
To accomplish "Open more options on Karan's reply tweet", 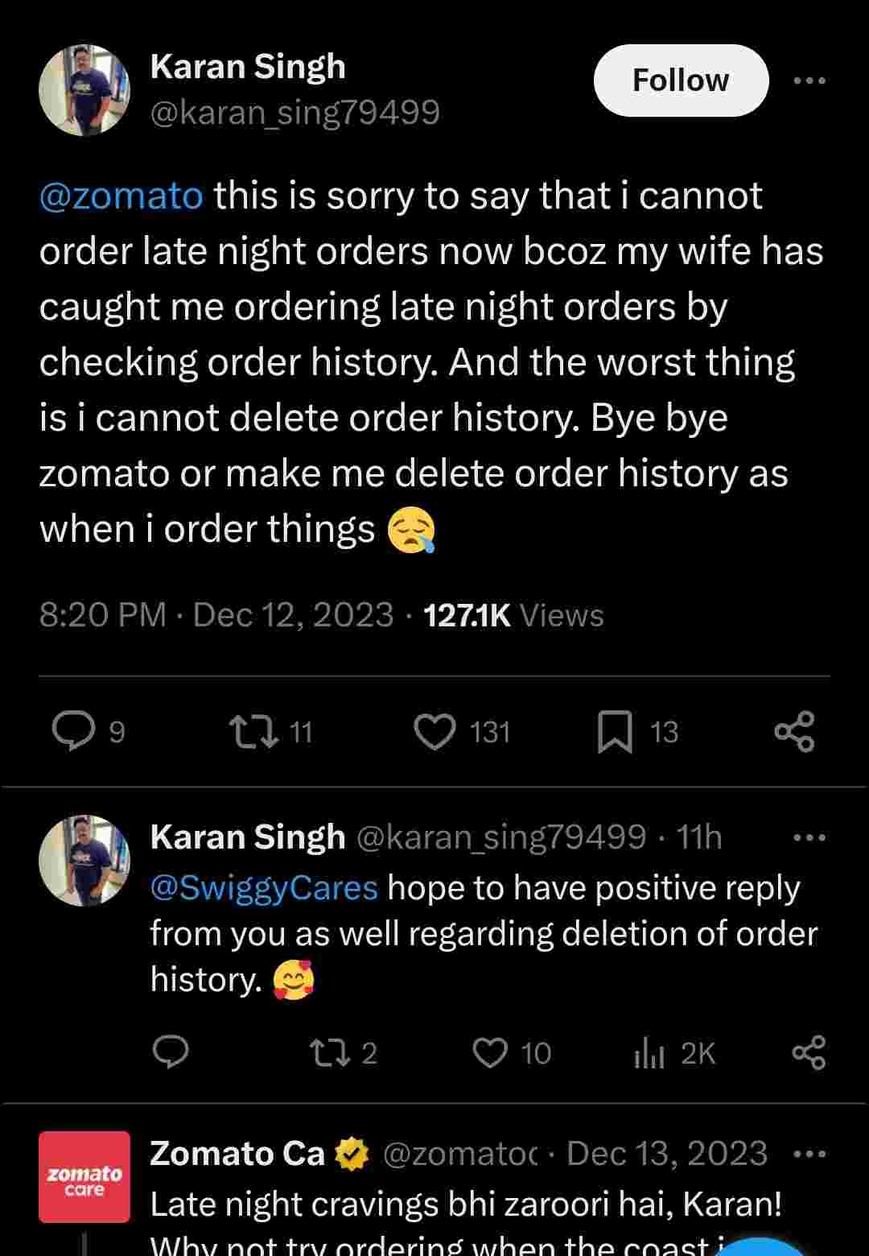I will (809, 837).
